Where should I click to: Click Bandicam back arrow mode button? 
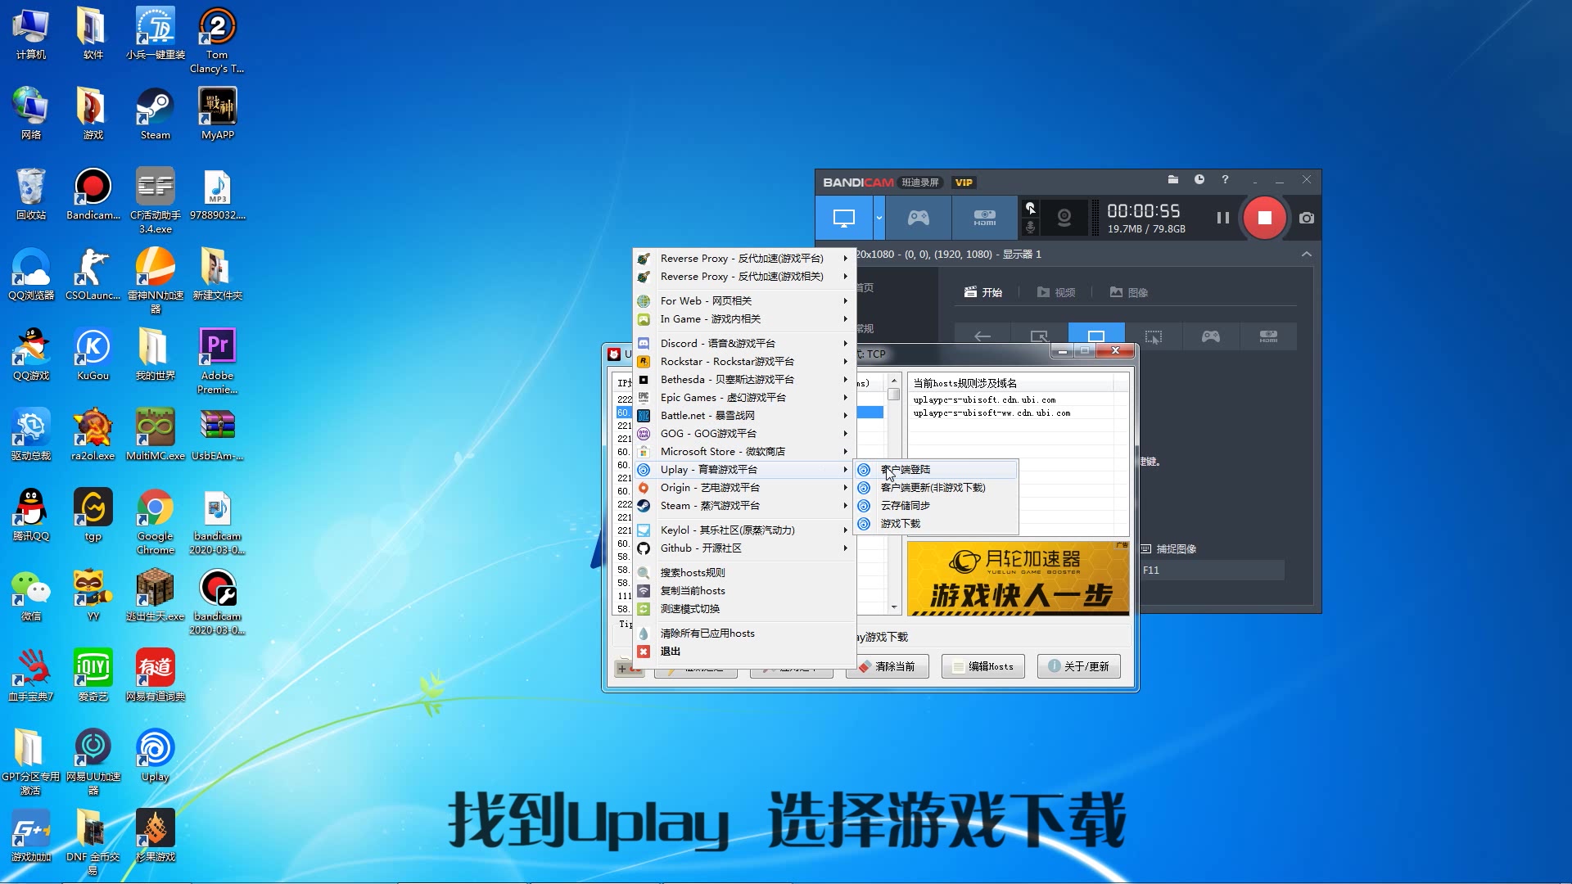tap(982, 336)
